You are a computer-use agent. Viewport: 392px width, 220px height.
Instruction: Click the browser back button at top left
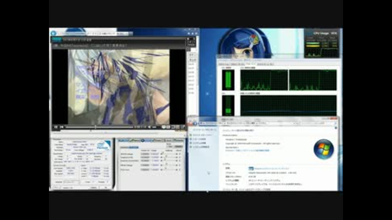[53, 33]
